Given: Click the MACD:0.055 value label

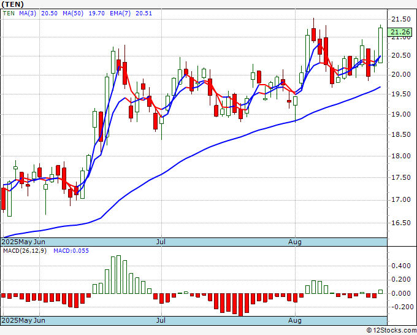Looking at the screenshot, I should (x=71, y=251).
